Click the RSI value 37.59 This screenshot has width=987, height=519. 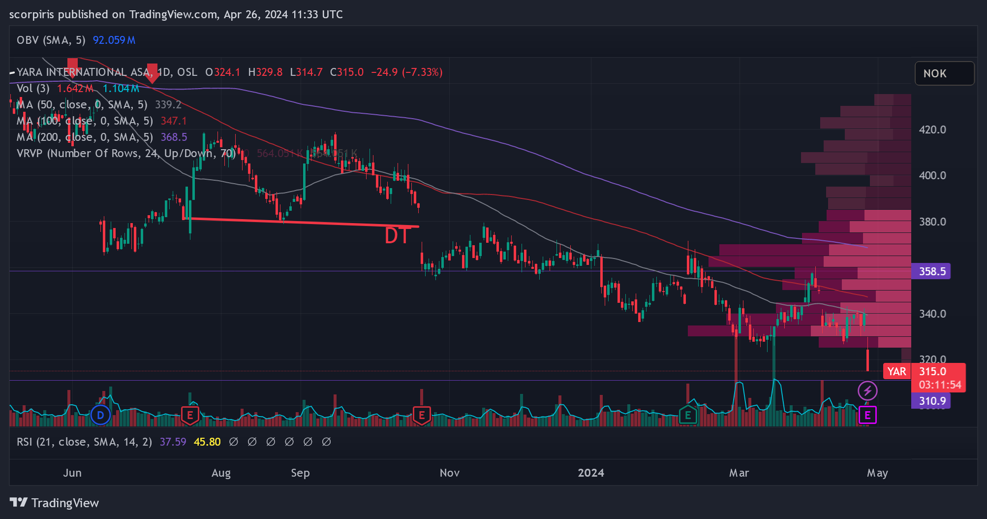173,442
